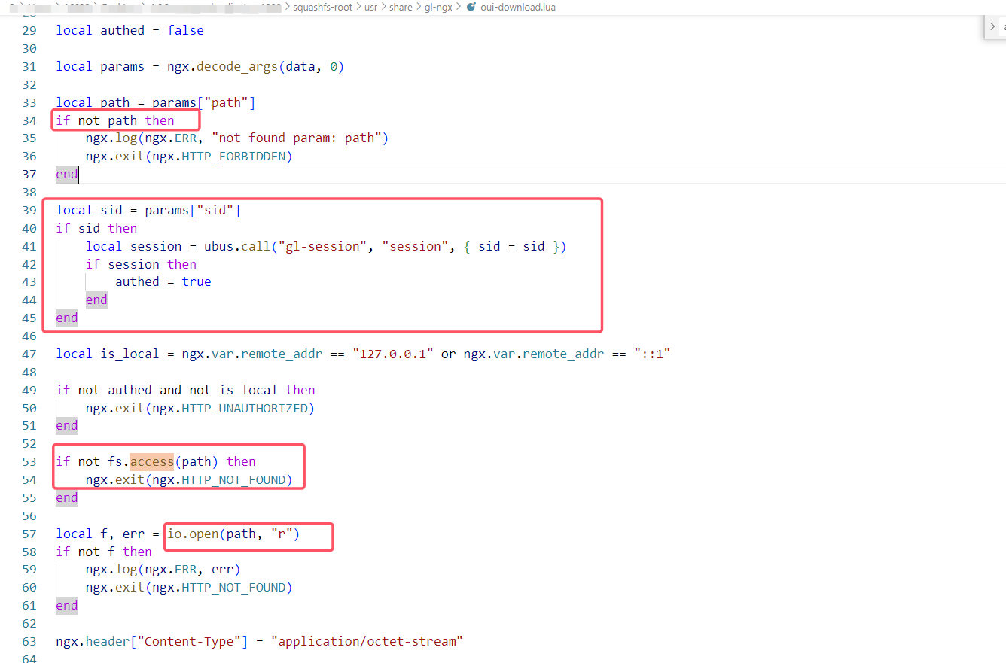Open the squashfs-root breadcrumb segment

point(323,7)
